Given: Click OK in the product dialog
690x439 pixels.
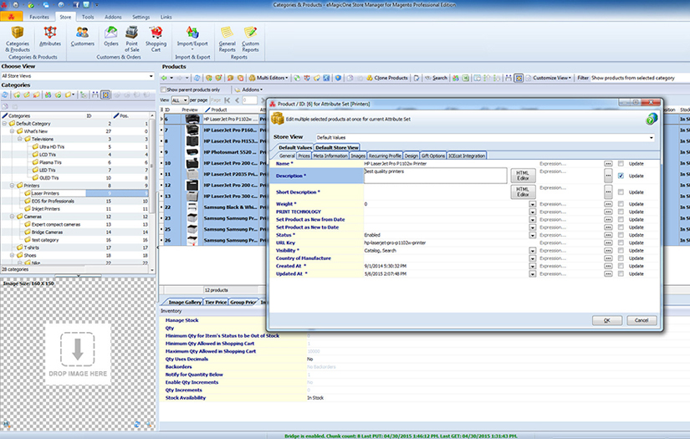Looking at the screenshot, I should [x=607, y=320].
